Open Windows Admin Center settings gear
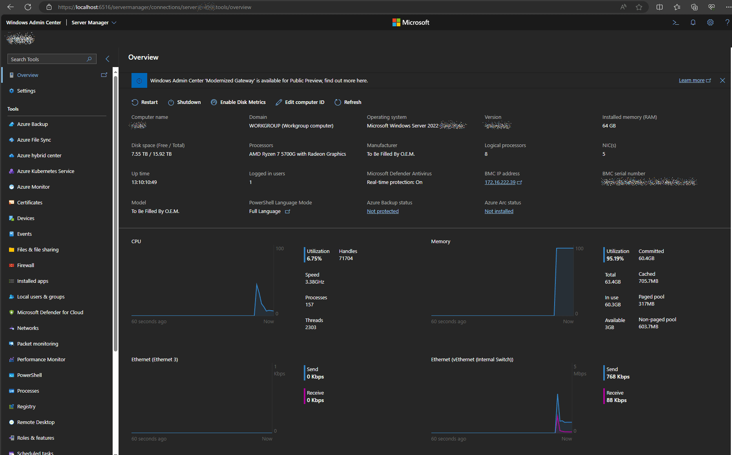Screen dimensions: 732x455 click(x=710, y=22)
